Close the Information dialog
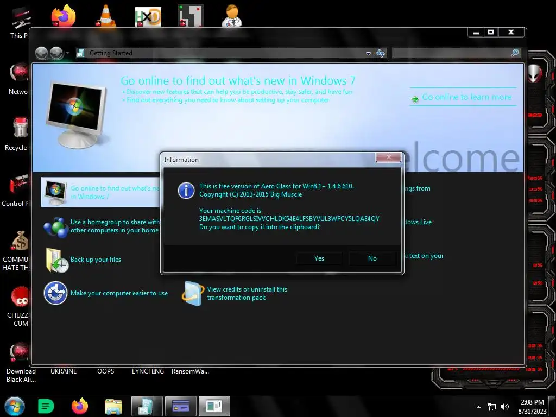The image size is (556, 417). click(388, 157)
